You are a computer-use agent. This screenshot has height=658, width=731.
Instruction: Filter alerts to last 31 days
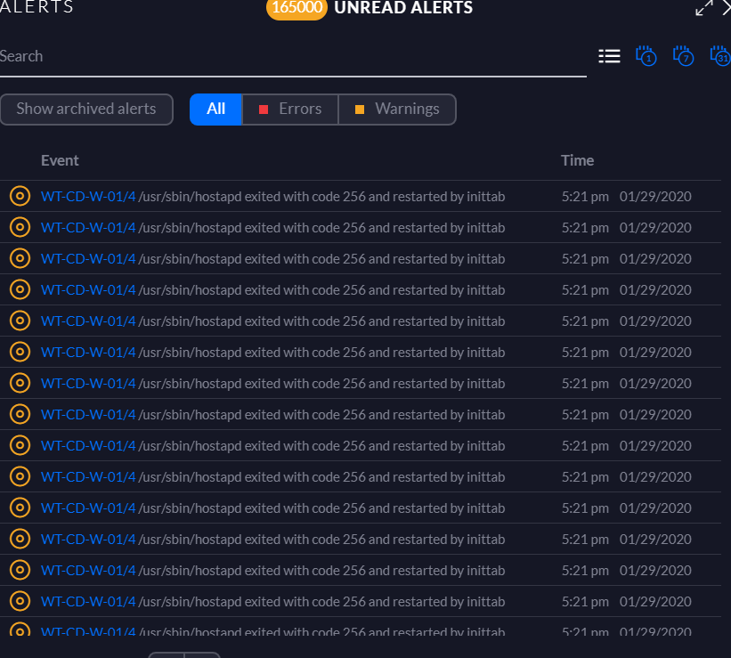point(719,56)
